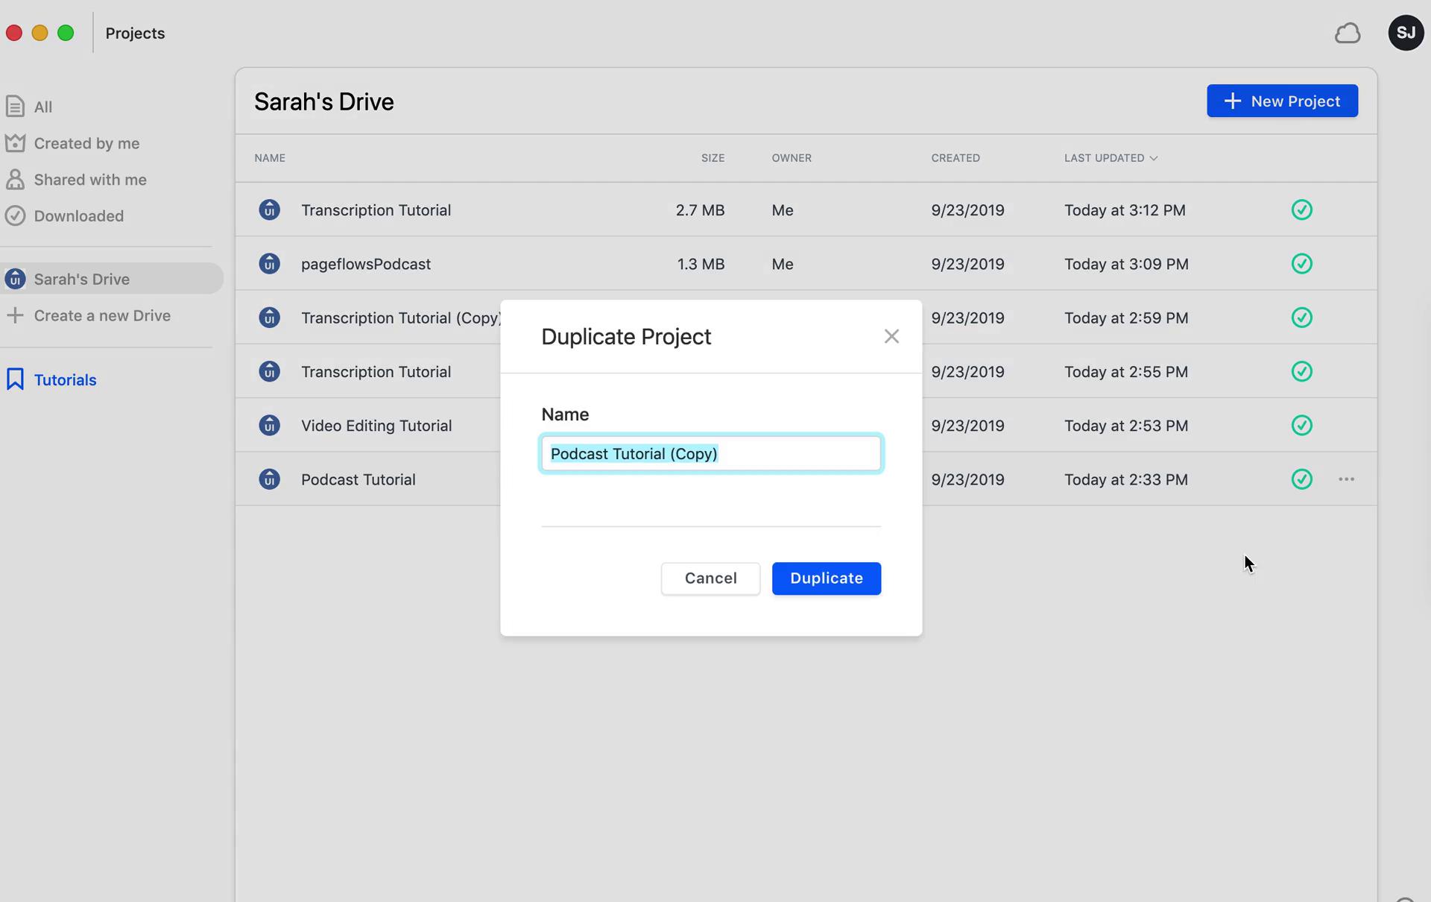1431x902 pixels.
Task: Click the Podcast Tutorial project icon
Action: [269, 479]
